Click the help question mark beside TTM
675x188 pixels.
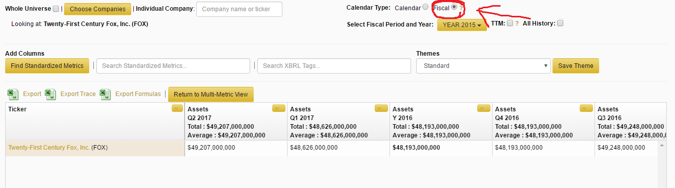(x=517, y=24)
